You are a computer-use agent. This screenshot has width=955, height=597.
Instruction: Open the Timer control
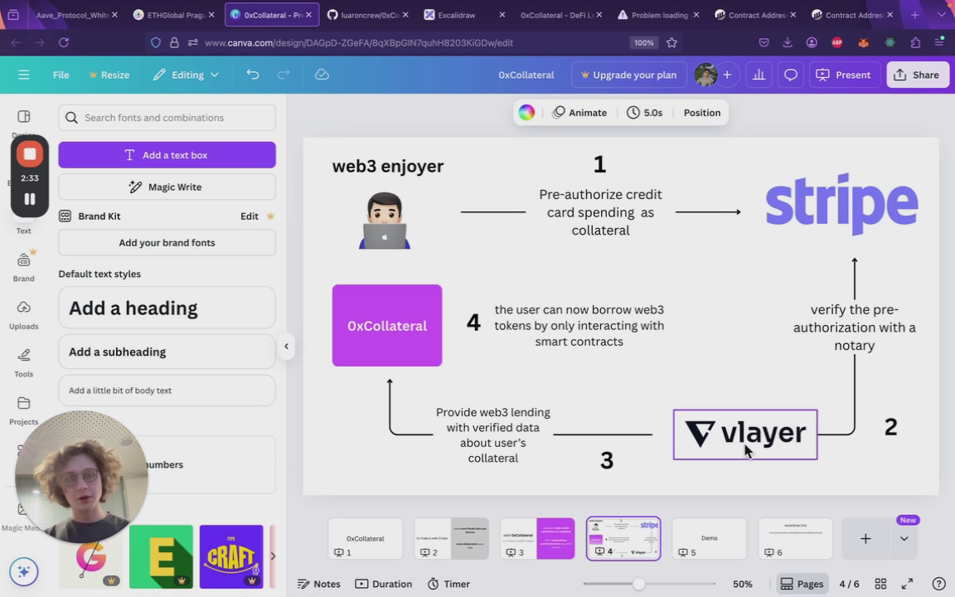448,584
